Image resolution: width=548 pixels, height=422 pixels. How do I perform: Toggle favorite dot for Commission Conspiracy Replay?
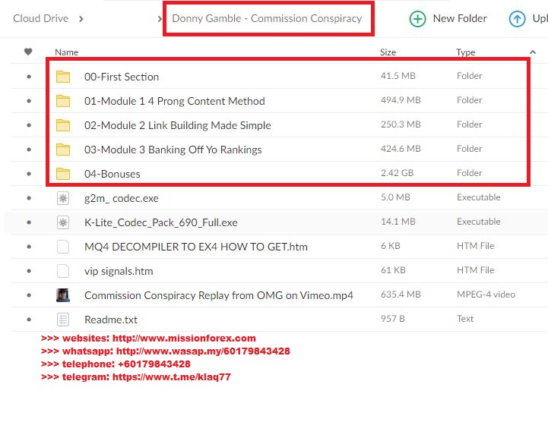point(29,295)
